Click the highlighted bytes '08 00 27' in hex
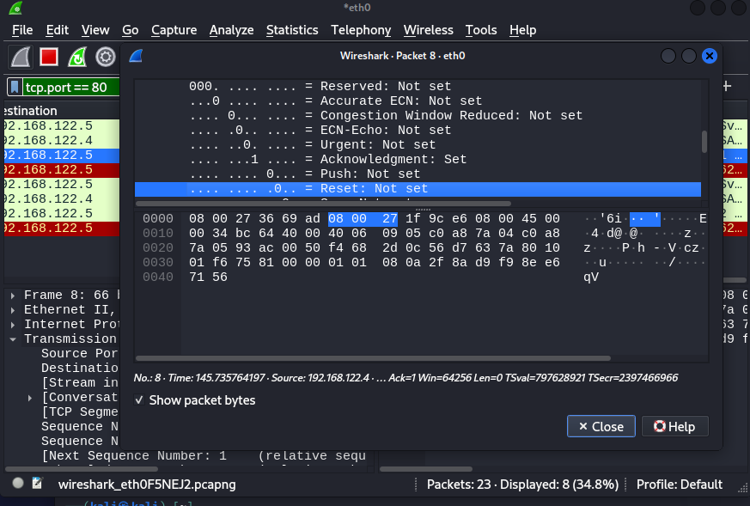The width and height of the screenshot is (750, 506). point(363,219)
